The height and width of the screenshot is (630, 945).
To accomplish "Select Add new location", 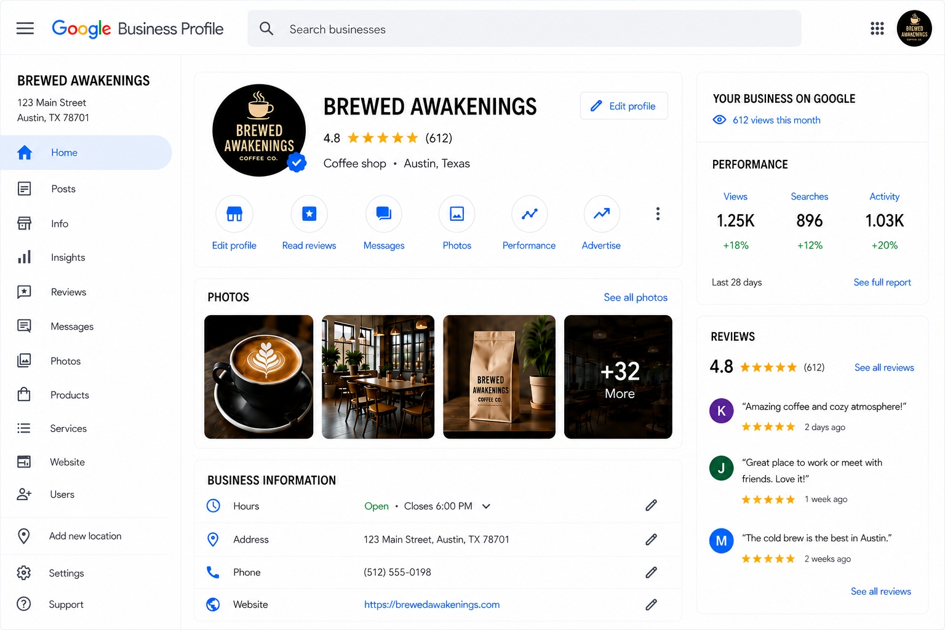I will tap(86, 536).
